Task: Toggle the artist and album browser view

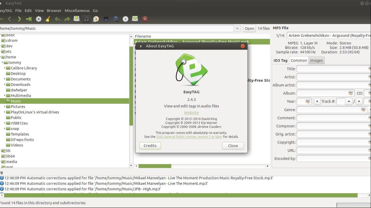Action: pos(96,19)
